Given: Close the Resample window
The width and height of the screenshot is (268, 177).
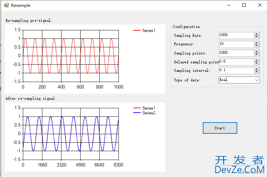Looking at the screenshot, I should pyautogui.click(x=259, y=5).
